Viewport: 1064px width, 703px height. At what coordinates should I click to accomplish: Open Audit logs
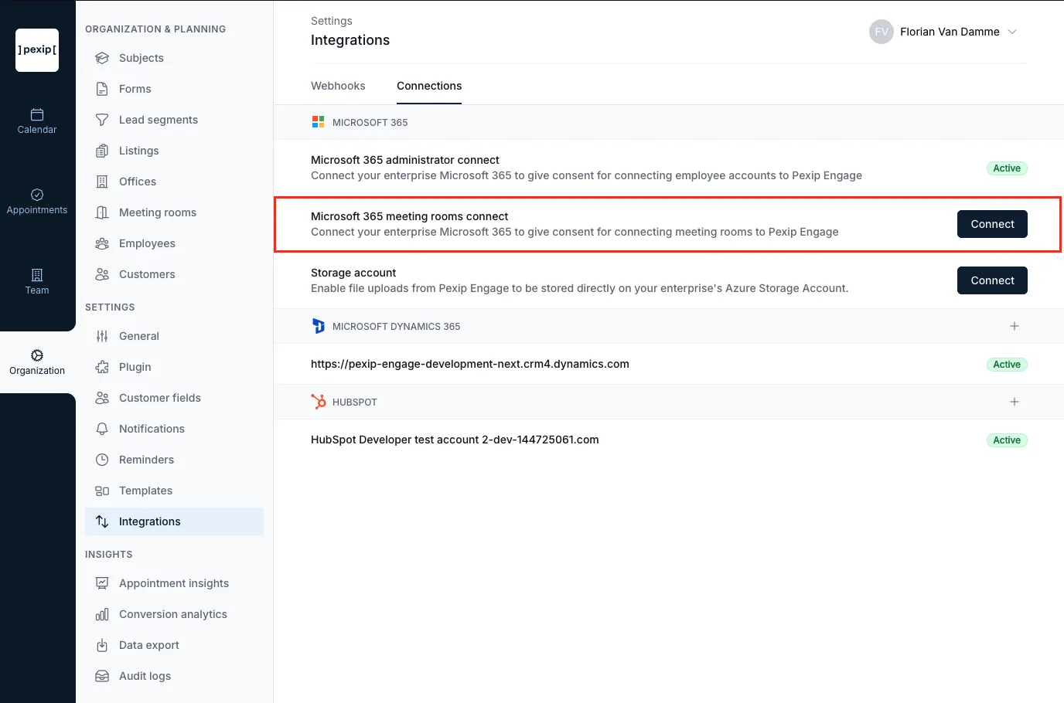(174, 676)
